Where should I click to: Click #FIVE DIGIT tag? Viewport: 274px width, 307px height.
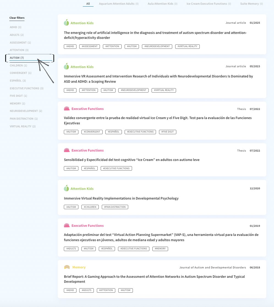[168, 132]
